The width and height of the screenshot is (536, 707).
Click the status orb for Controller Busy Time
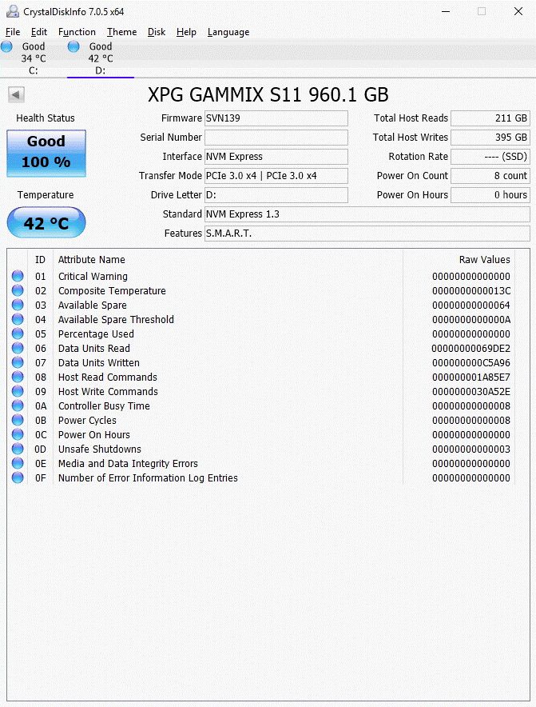18,405
